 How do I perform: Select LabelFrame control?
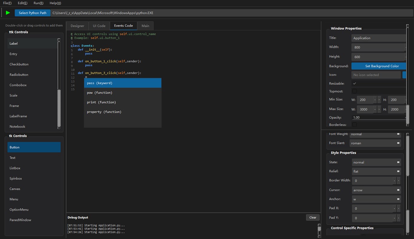click(32, 116)
